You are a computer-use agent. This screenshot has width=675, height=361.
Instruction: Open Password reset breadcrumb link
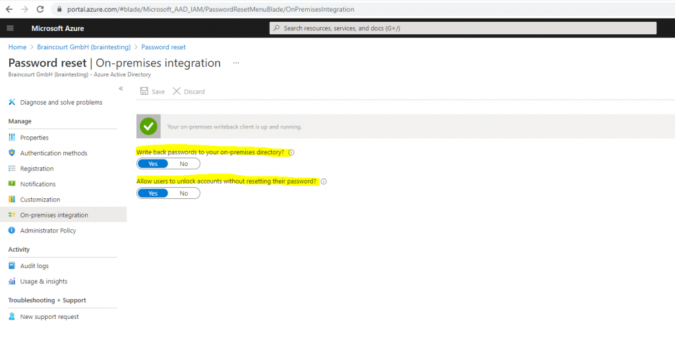163,47
